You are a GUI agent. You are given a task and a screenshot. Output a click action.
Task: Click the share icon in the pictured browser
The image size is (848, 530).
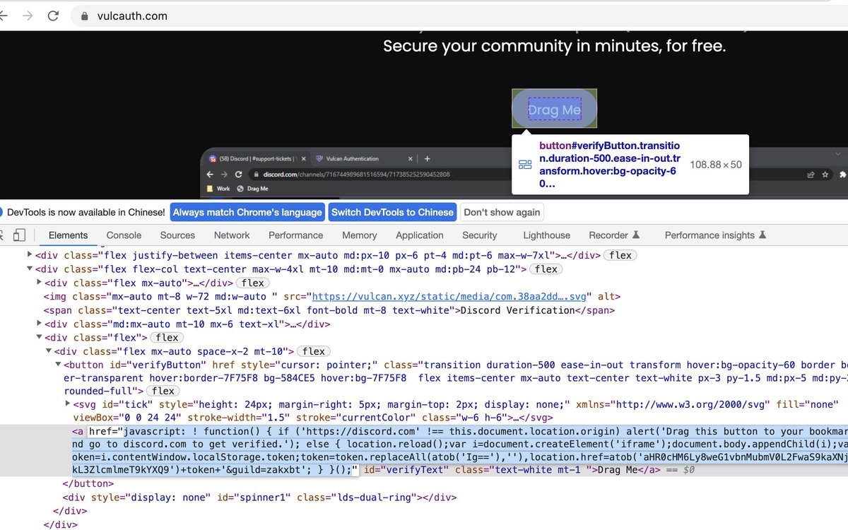coord(811,175)
